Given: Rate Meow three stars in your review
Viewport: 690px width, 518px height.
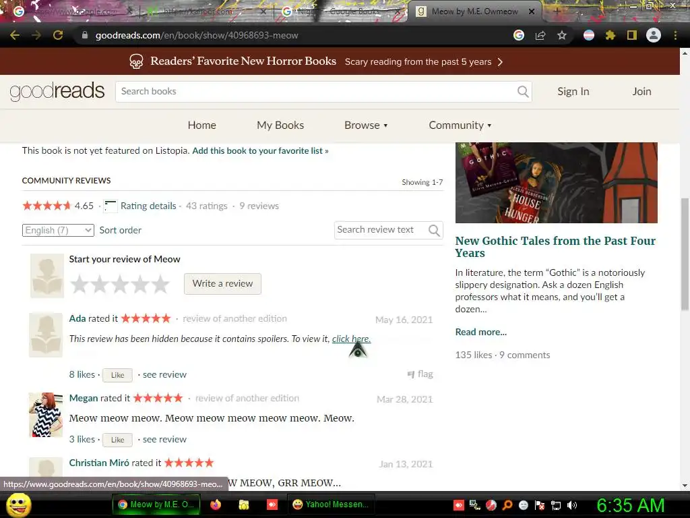Looking at the screenshot, I should [x=120, y=284].
